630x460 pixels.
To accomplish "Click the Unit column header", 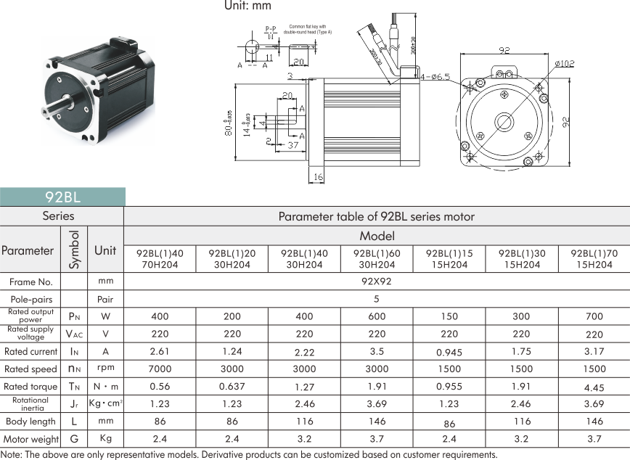I will 105,250.
